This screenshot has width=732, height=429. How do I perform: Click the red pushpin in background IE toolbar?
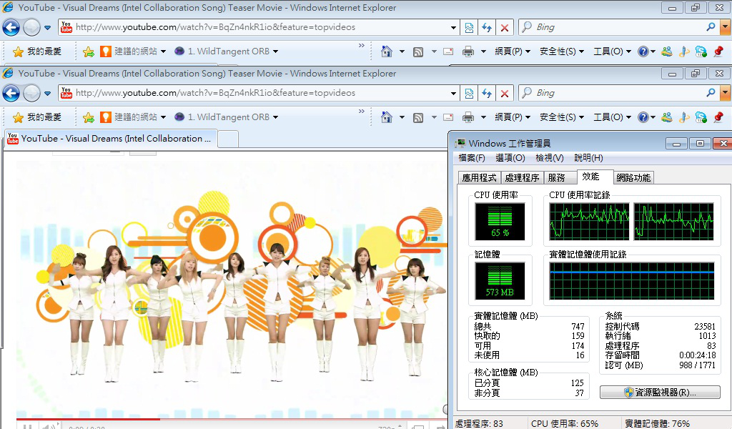coord(718,51)
